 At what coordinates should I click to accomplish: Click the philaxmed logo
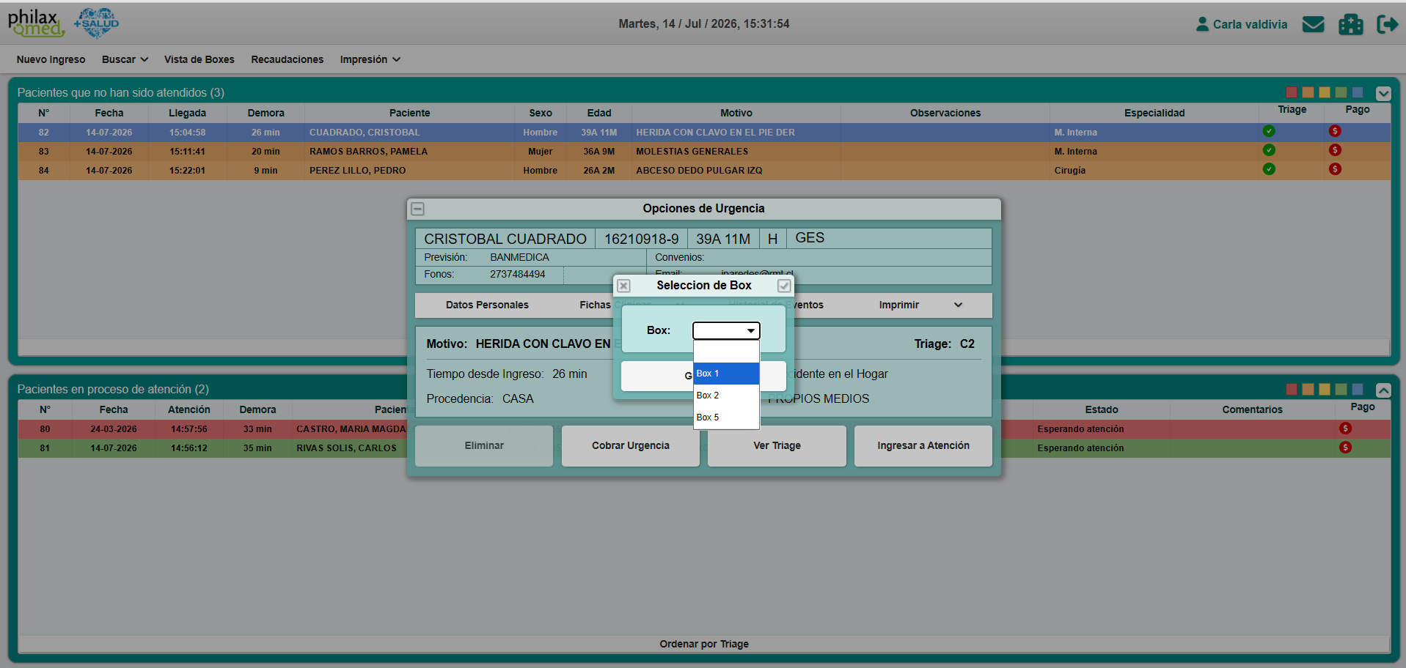(36, 23)
